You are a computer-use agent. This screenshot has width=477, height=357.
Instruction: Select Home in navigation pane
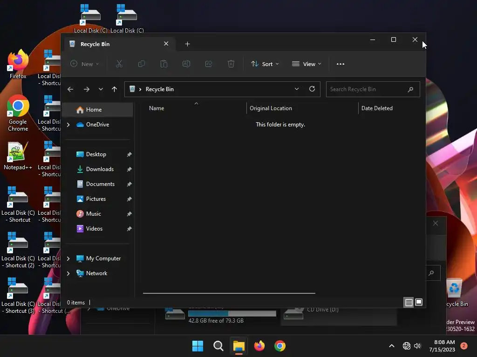[x=97, y=110]
